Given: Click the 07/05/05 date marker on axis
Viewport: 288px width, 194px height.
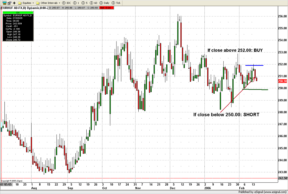Looking at the screenshot, I should [6, 184].
